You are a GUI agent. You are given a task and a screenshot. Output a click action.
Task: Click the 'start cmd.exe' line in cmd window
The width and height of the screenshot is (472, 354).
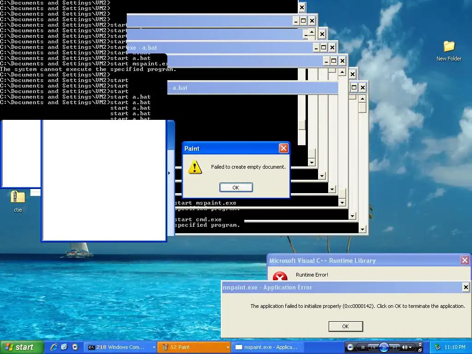tap(198, 219)
